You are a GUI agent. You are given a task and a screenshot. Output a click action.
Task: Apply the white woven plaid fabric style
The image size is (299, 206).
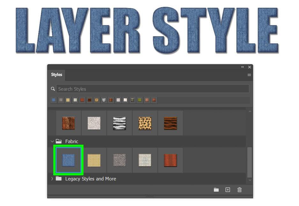(x=145, y=160)
